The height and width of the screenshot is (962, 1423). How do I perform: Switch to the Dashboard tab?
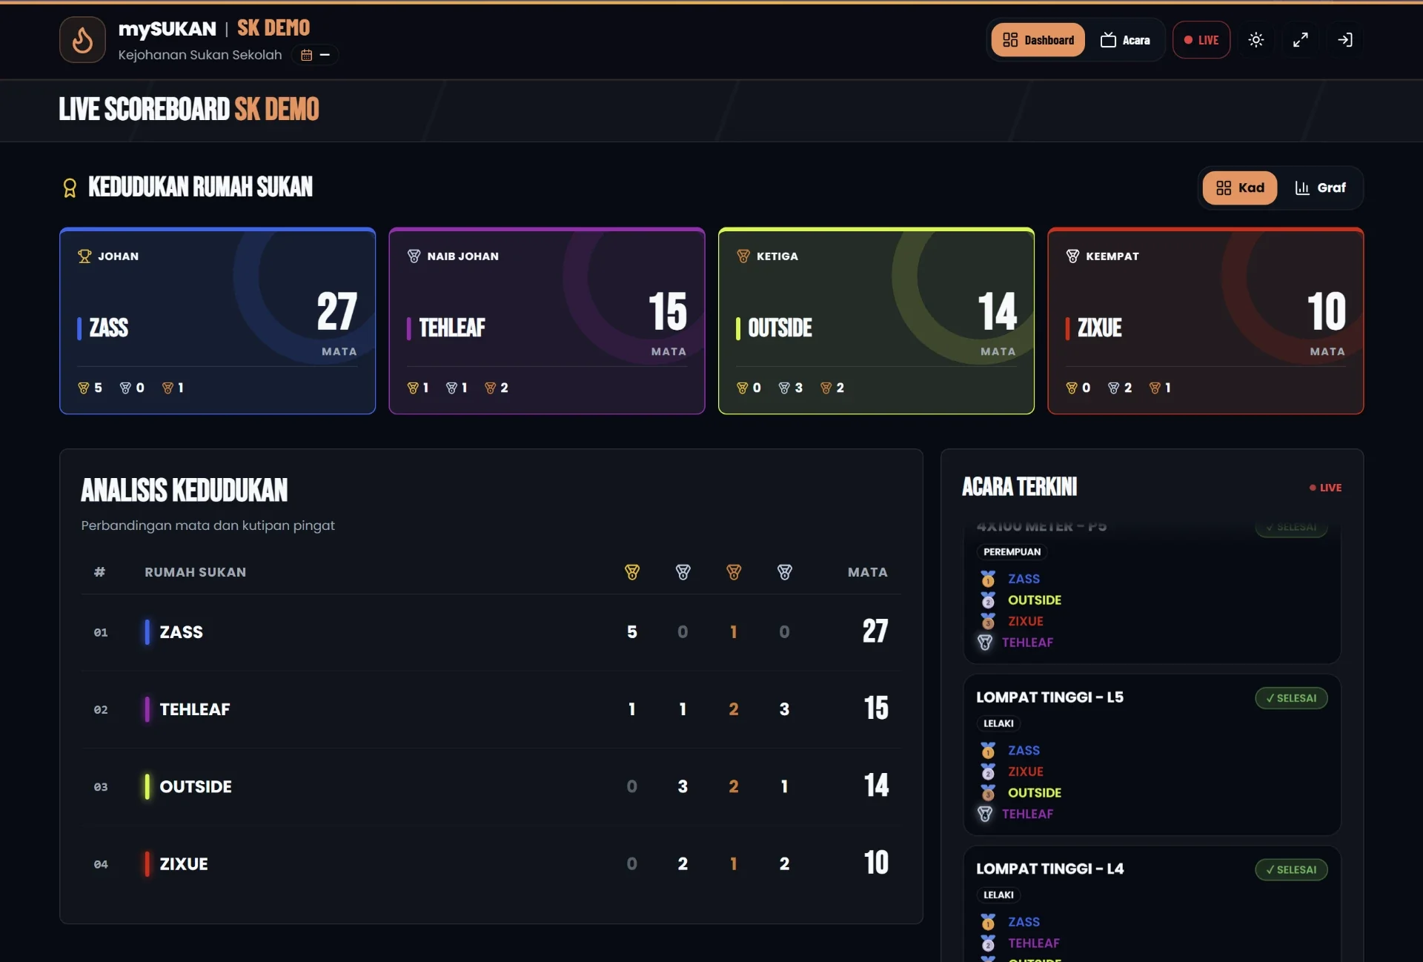point(1038,40)
